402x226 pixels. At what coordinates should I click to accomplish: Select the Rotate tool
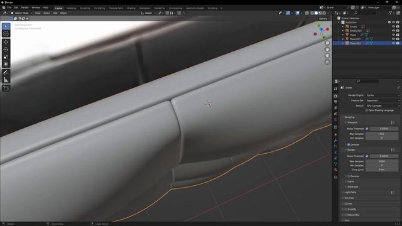click(6, 50)
